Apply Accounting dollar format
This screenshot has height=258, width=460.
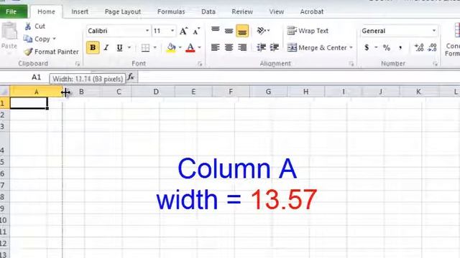pos(367,47)
